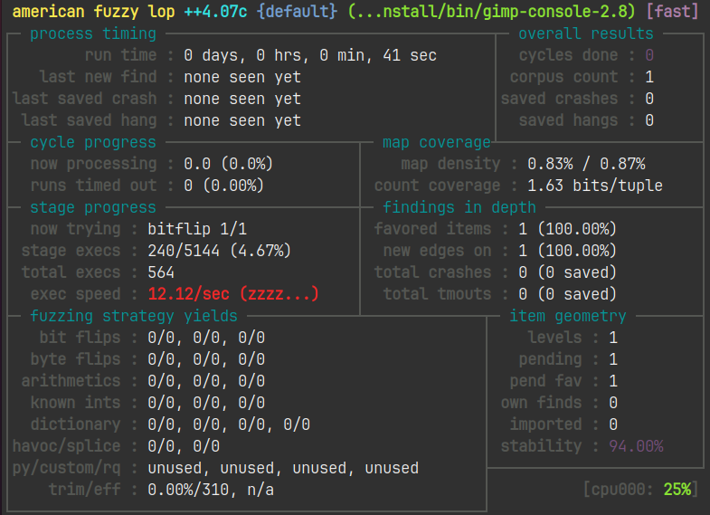Click the 'new edges on' label
The width and height of the screenshot is (710, 515).
tap(438, 251)
